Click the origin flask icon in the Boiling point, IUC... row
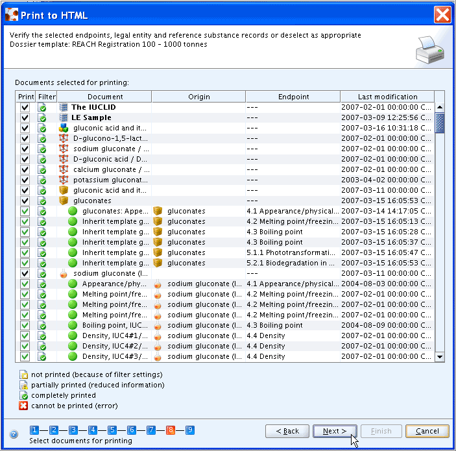 [158, 325]
